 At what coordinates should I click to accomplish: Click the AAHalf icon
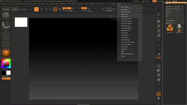point(158,36)
